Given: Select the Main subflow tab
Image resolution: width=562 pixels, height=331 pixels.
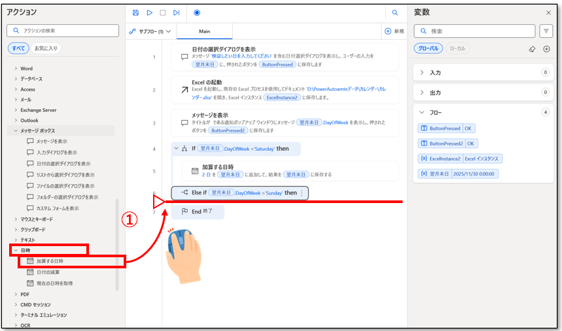Looking at the screenshot, I should tap(204, 31).
